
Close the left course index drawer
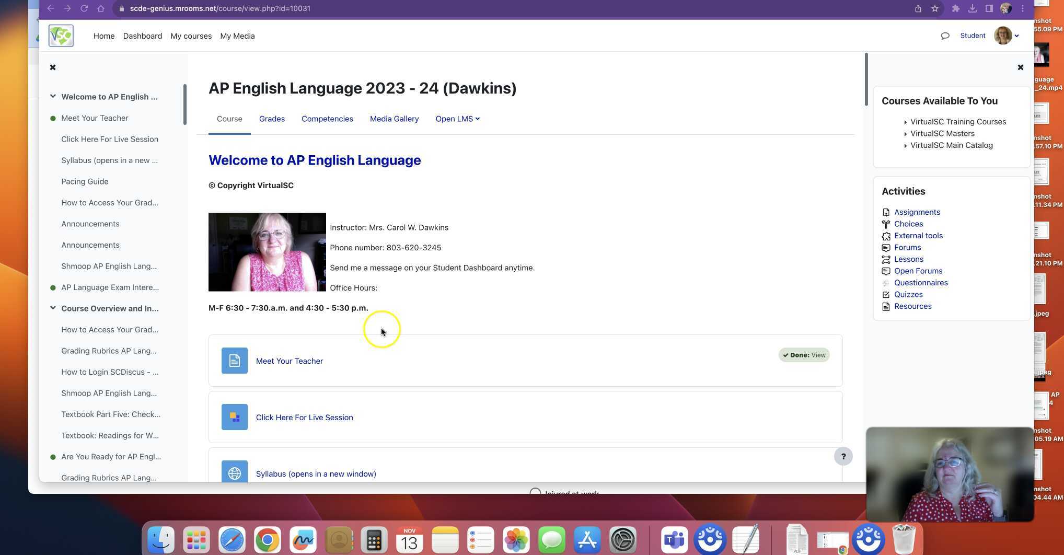[x=53, y=67]
